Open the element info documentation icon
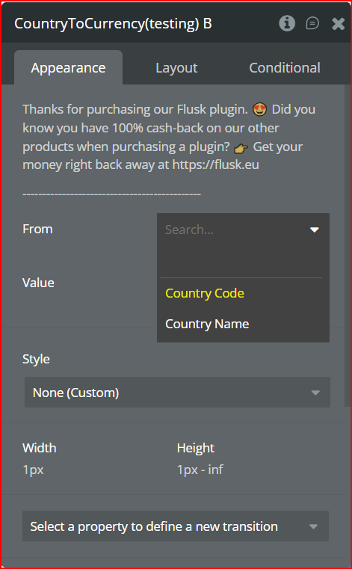Viewport: 352px width, 569px height. click(287, 24)
